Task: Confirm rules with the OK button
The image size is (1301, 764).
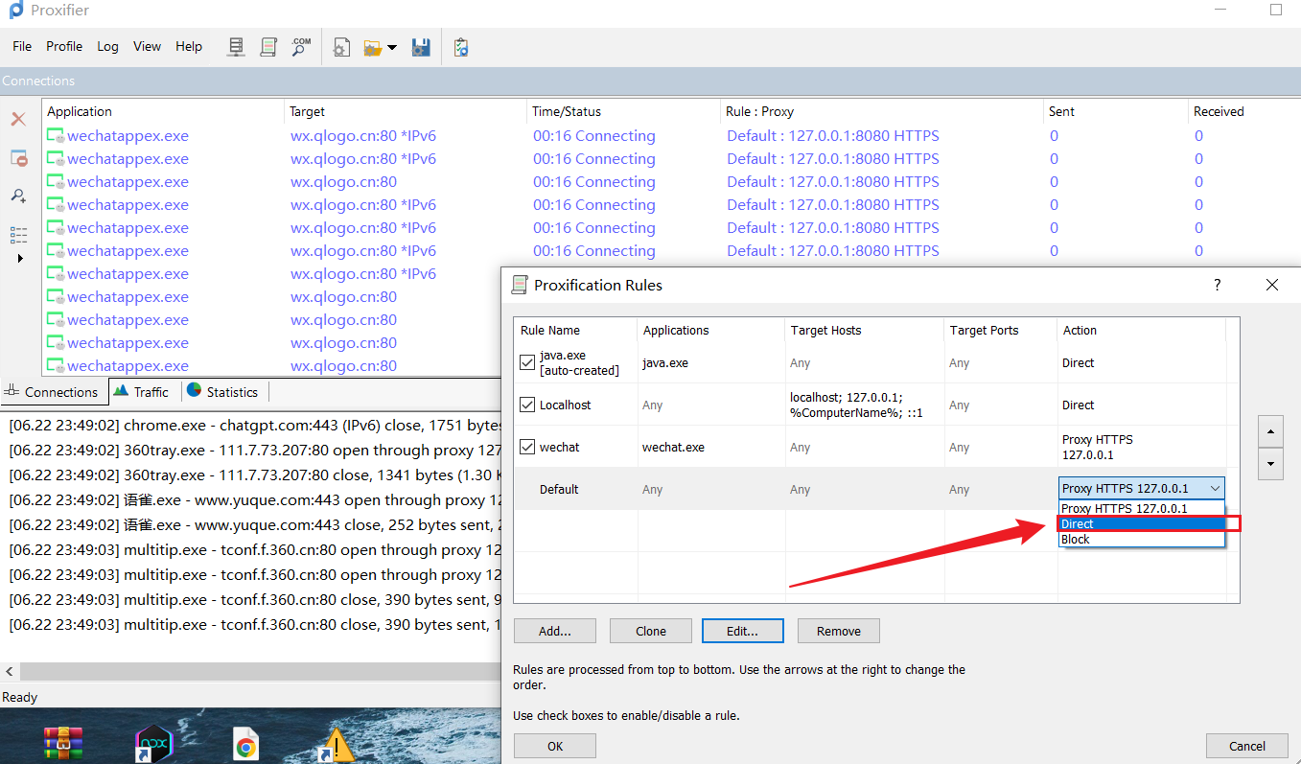Action: pos(555,746)
